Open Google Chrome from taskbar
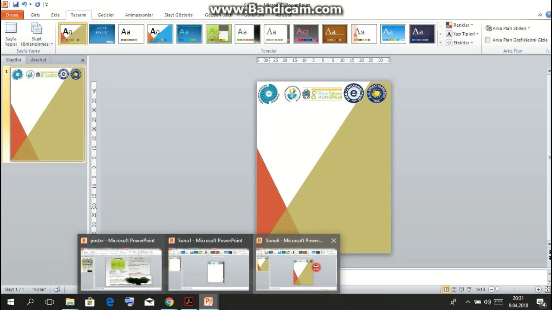This screenshot has width=552, height=310. 169,302
